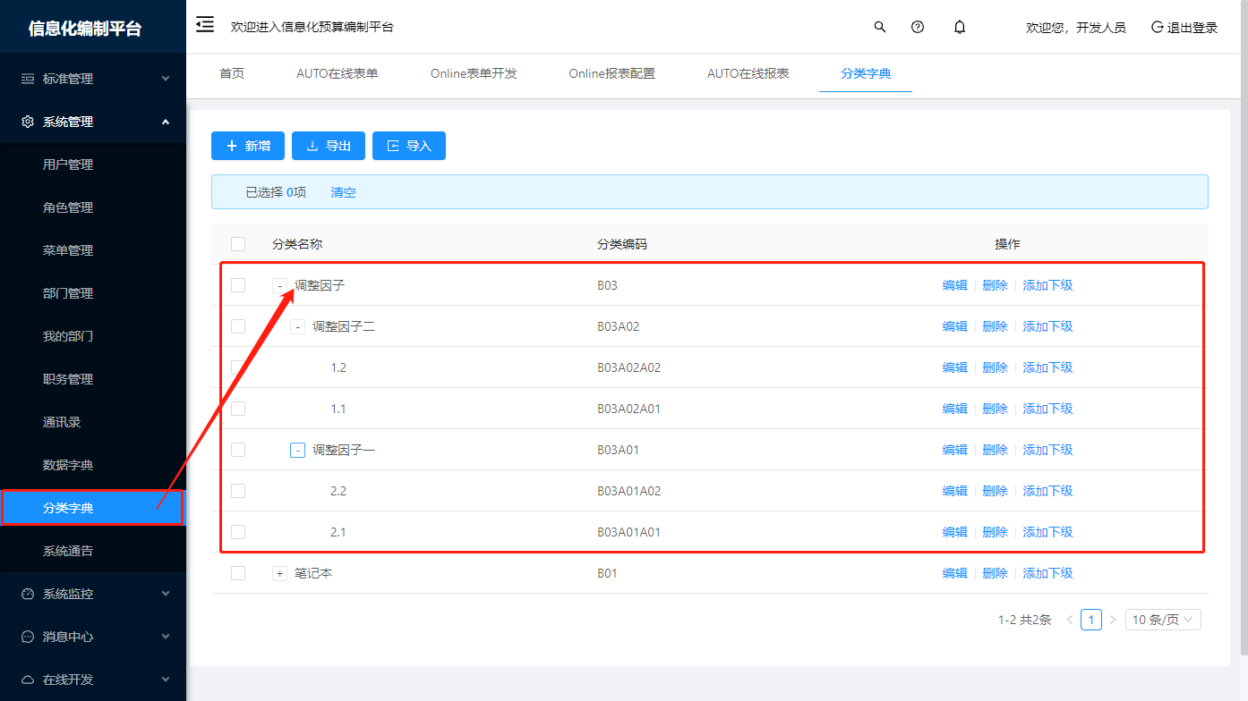
Task: Collapse the 调整因子二 tree node
Action: [x=297, y=326]
